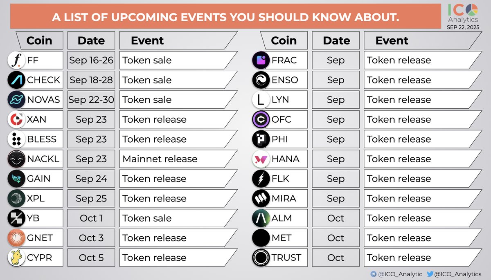491x280 pixels.
Task: Click the Sep 22-30 date cell
Action: tap(91, 100)
